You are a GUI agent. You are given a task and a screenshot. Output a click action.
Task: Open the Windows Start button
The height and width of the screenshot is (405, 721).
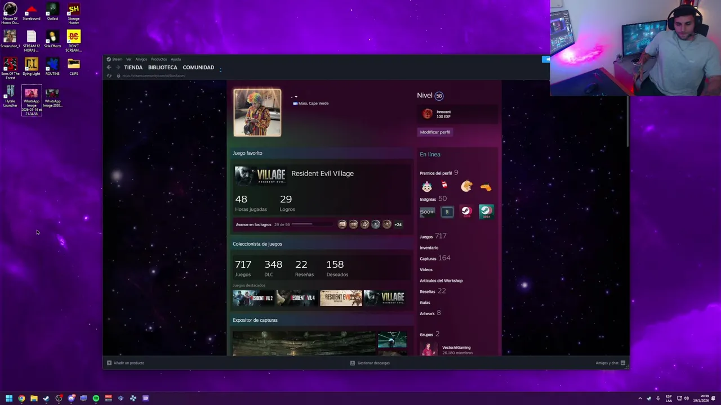click(x=9, y=398)
